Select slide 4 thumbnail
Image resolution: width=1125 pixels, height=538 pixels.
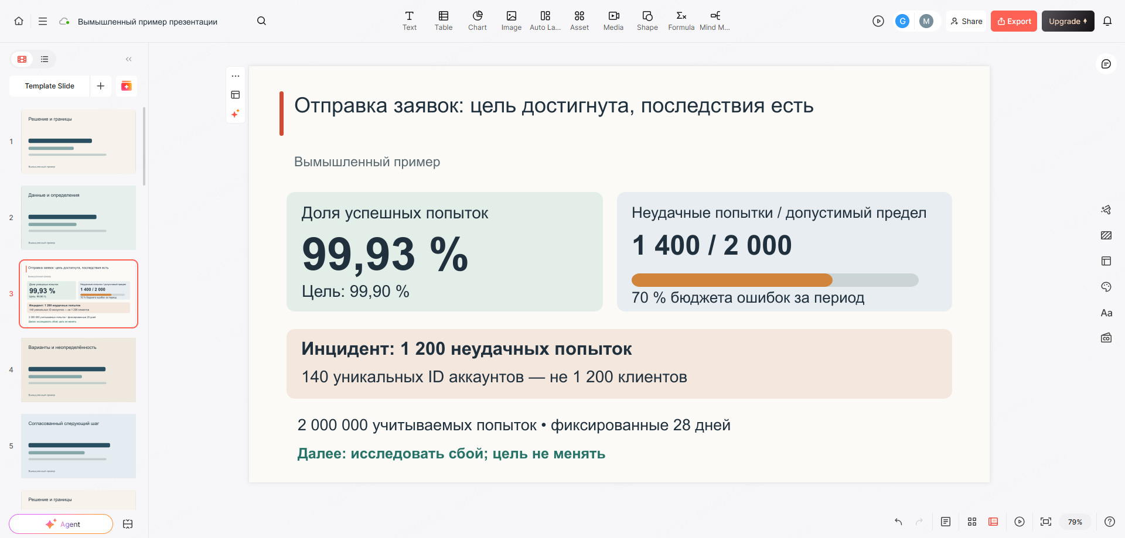pos(79,370)
